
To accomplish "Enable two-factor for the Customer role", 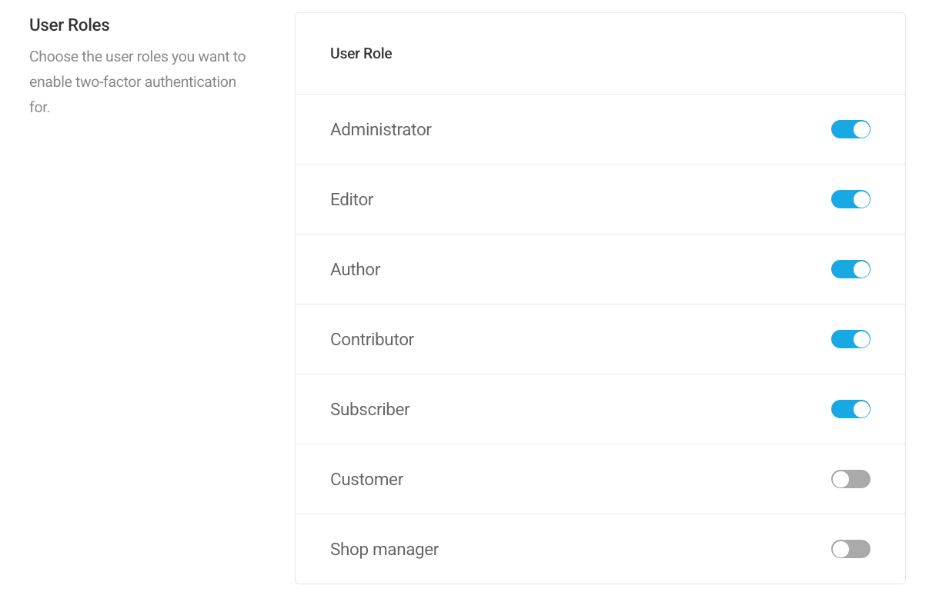I will 850,479.
